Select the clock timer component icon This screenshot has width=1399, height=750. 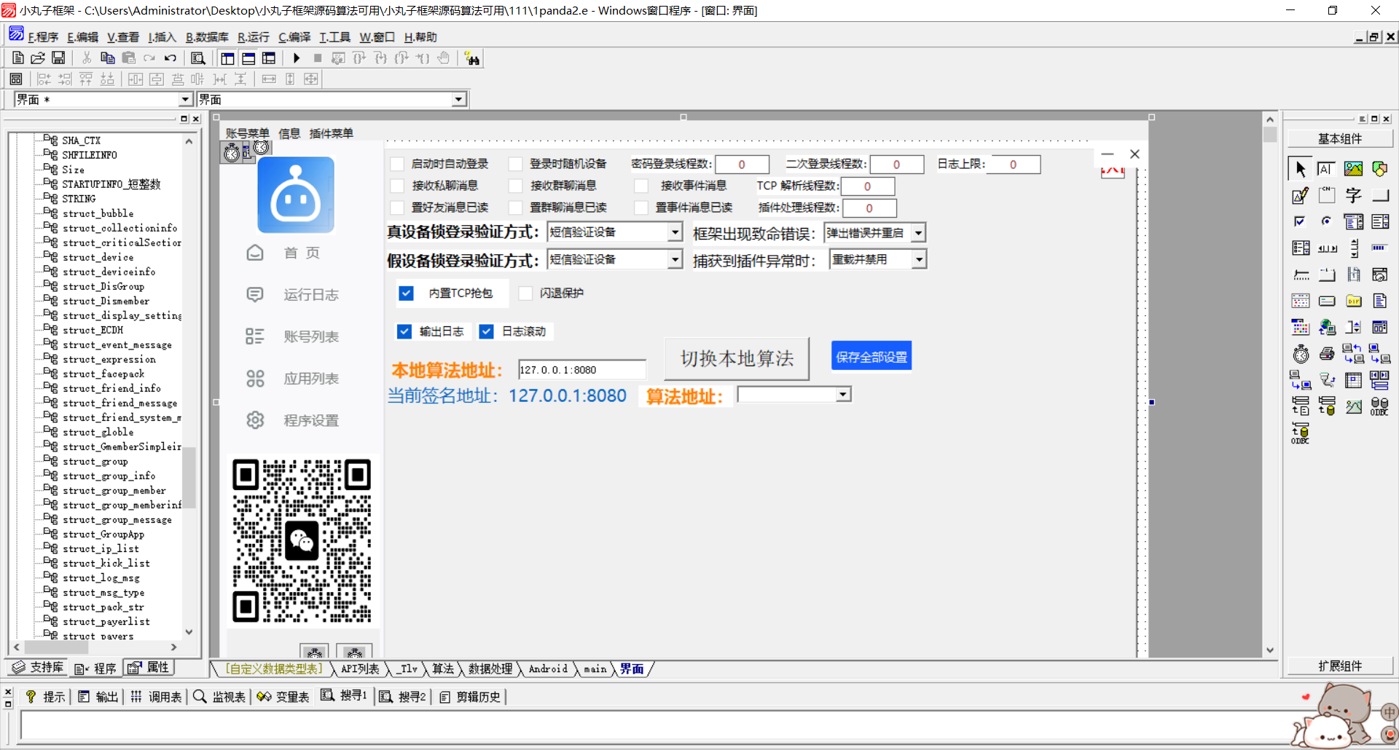pyautogui.click(x=1301, y=354)
